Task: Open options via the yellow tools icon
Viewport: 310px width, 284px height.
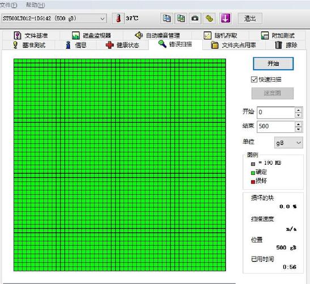Action: [x=209, y=19]
